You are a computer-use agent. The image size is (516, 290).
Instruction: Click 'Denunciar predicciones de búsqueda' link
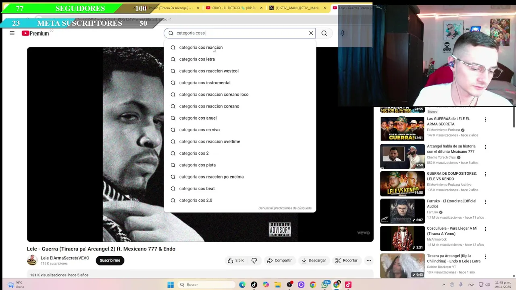click(x=285, y=208)
